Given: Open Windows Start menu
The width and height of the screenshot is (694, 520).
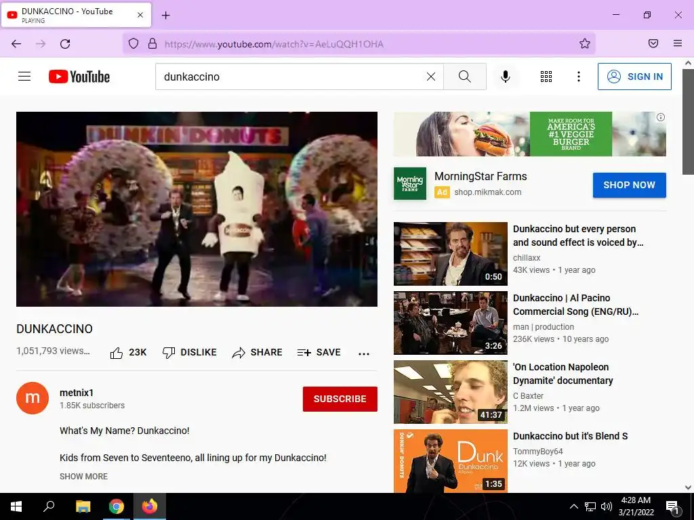Looking at the screenshot, I should (x=16, y=506).
